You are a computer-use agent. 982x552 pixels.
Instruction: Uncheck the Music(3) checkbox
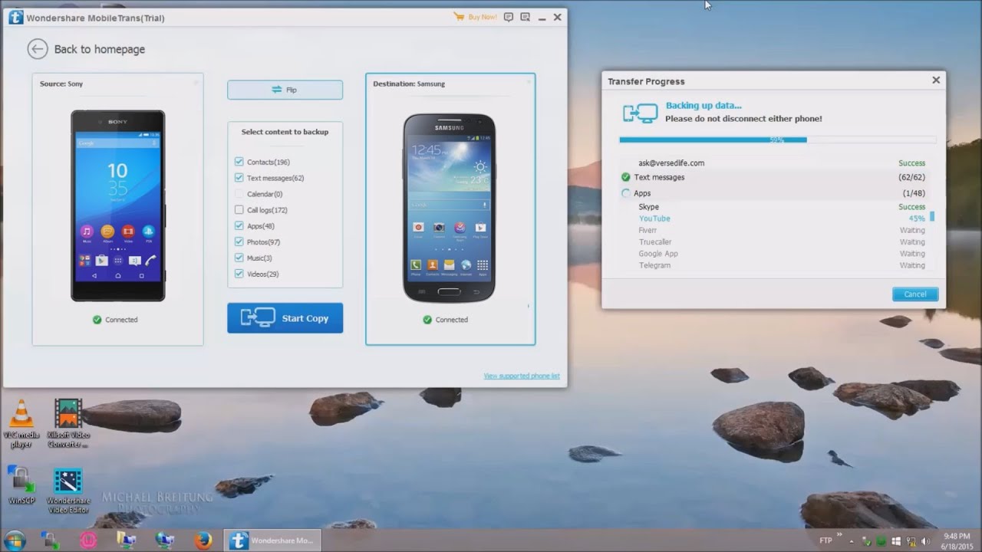[239, 258]
